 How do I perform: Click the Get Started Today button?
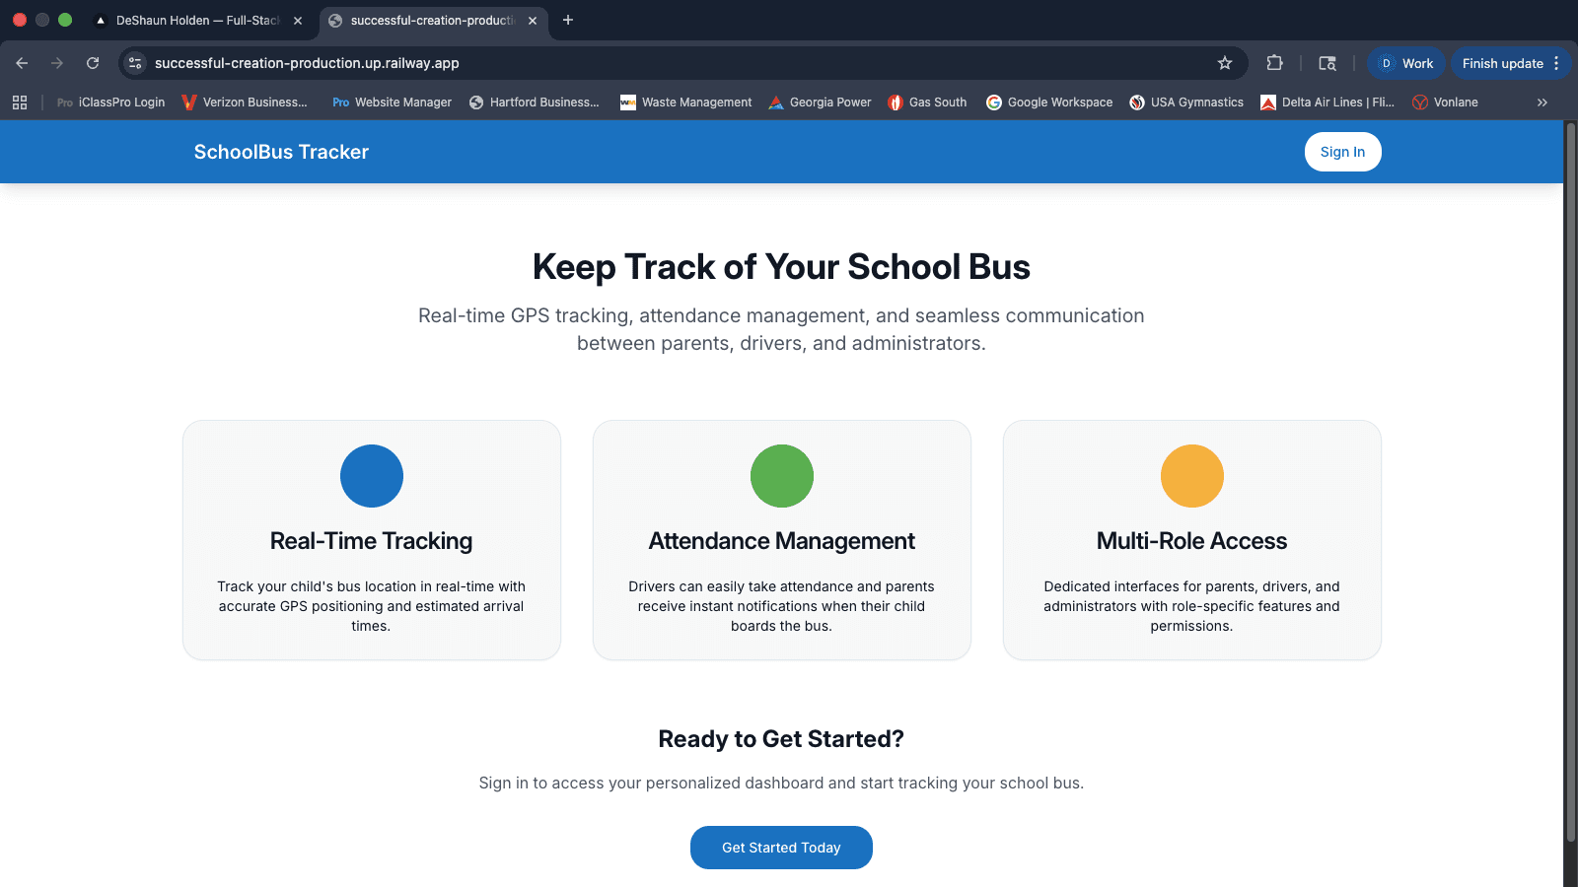pyautogui.click(x=781, y=847)
